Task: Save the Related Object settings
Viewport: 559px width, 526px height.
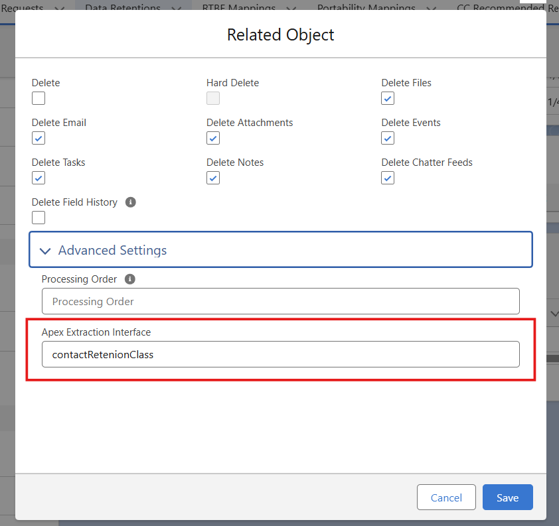Action: pyautogui.click(x=507, y=497)
